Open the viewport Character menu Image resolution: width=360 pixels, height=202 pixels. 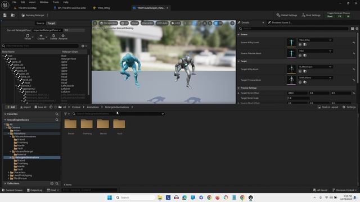tap(147, 24)
